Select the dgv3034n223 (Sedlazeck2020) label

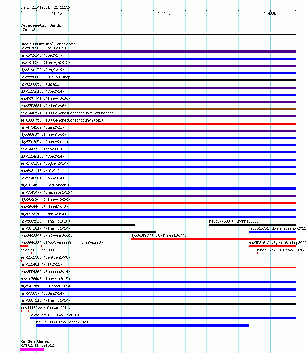click(48, 185)
